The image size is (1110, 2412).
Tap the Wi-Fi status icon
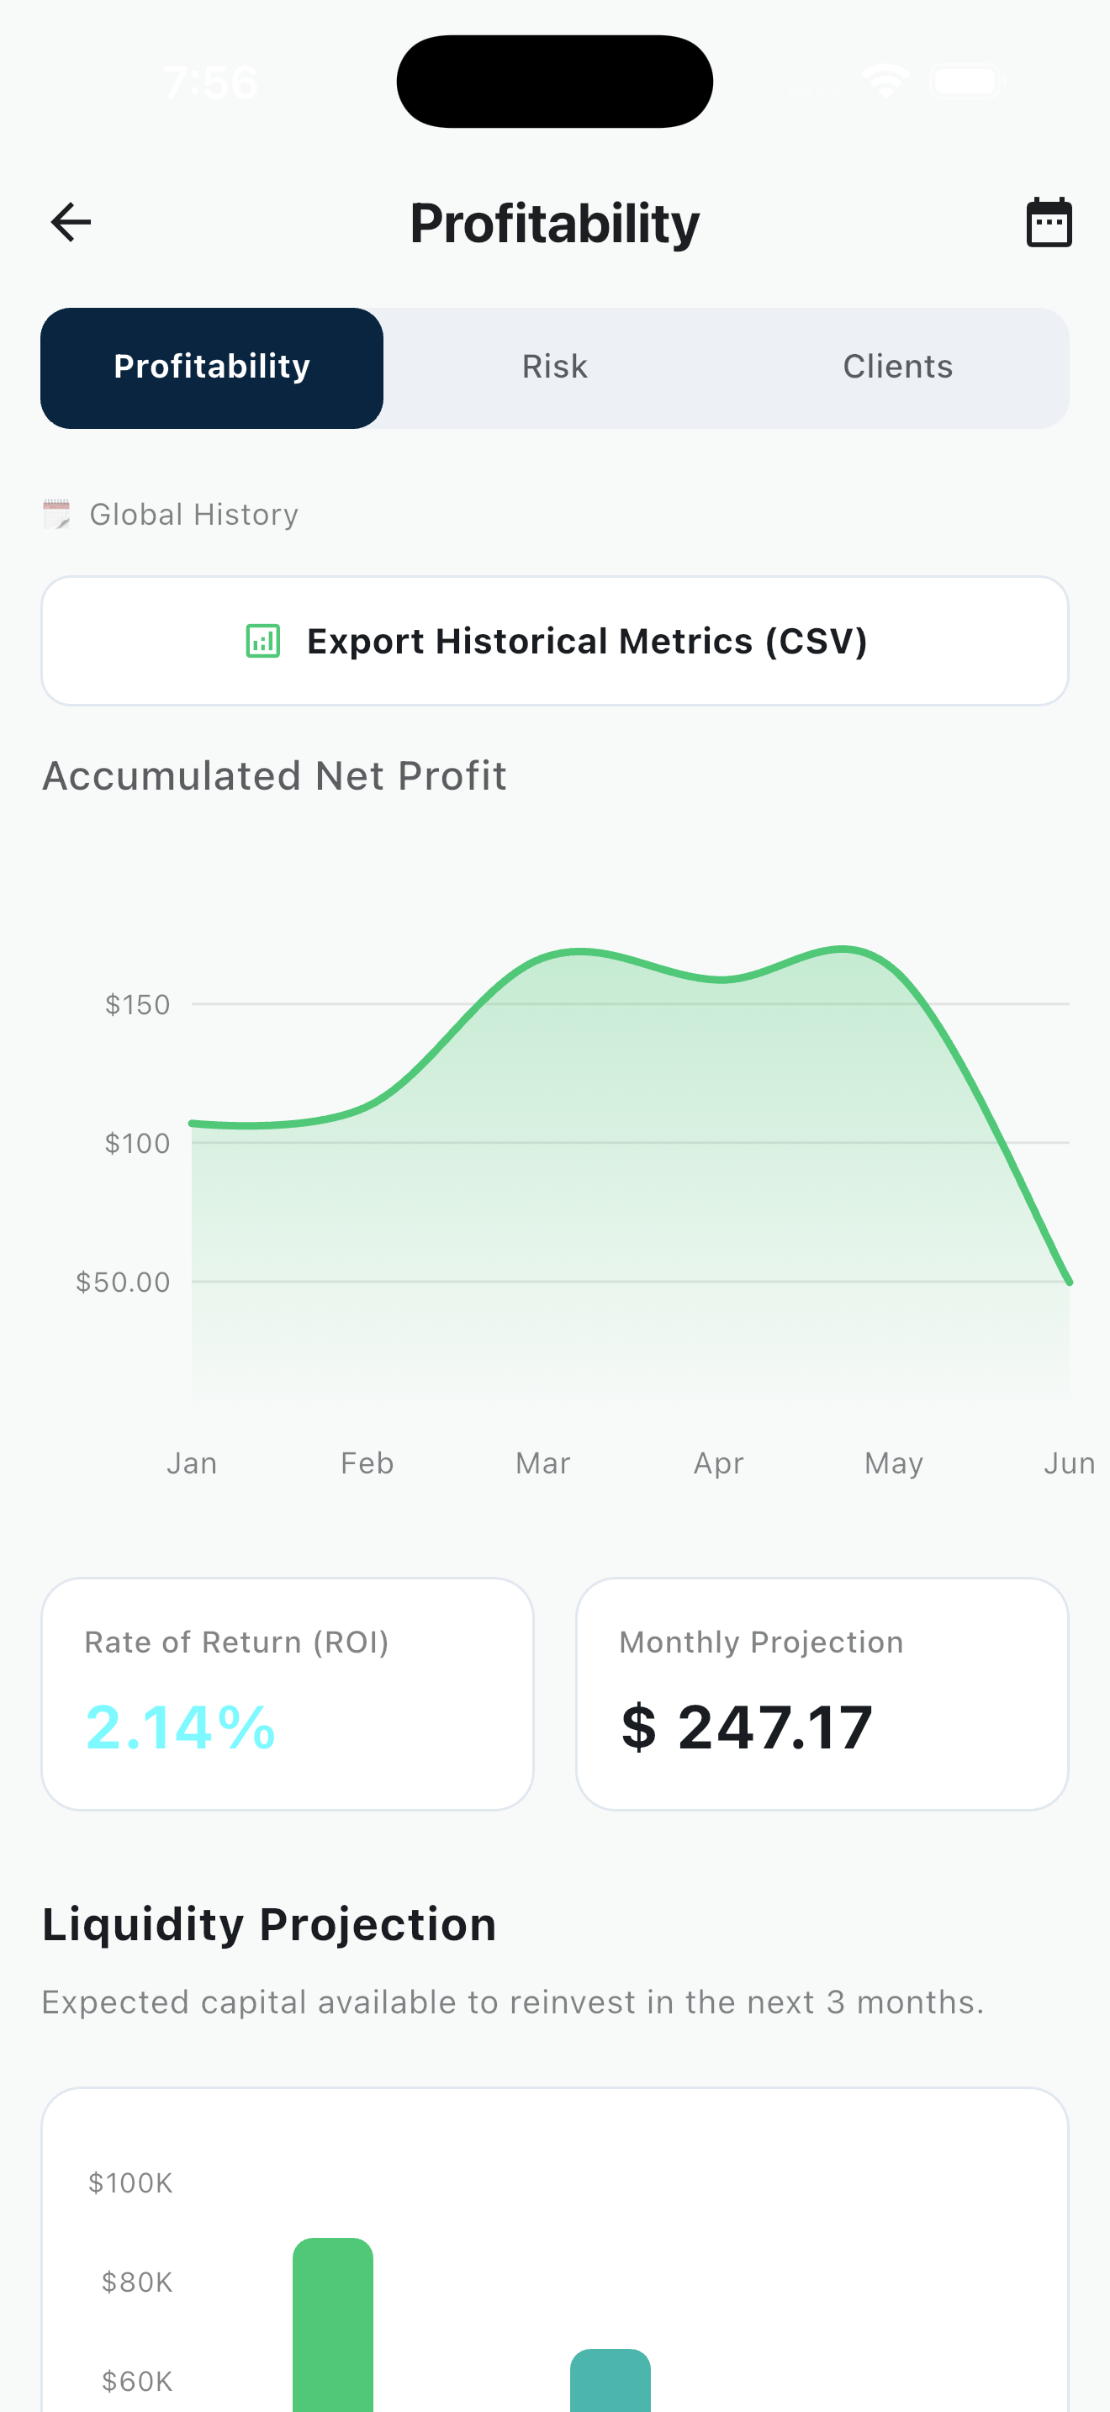tap(885, 82)
